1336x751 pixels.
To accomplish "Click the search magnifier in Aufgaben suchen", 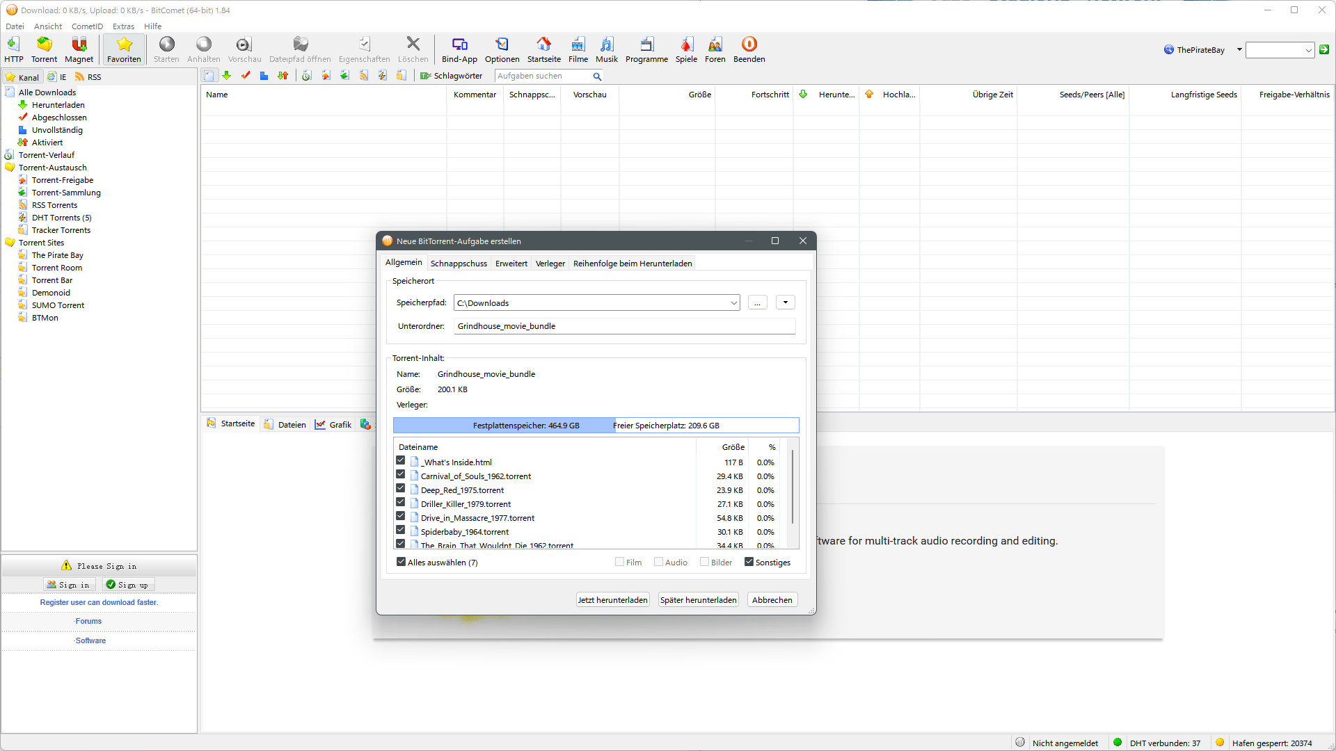I will click(x=597, y=76).
